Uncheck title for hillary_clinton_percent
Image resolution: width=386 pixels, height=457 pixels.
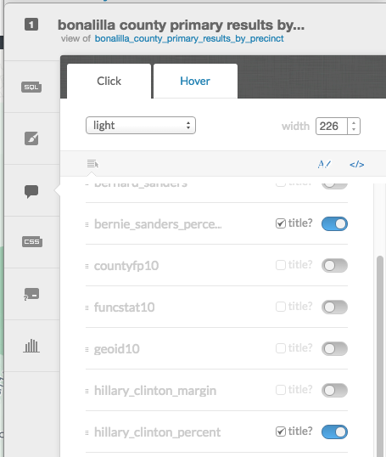pos(281,432)
